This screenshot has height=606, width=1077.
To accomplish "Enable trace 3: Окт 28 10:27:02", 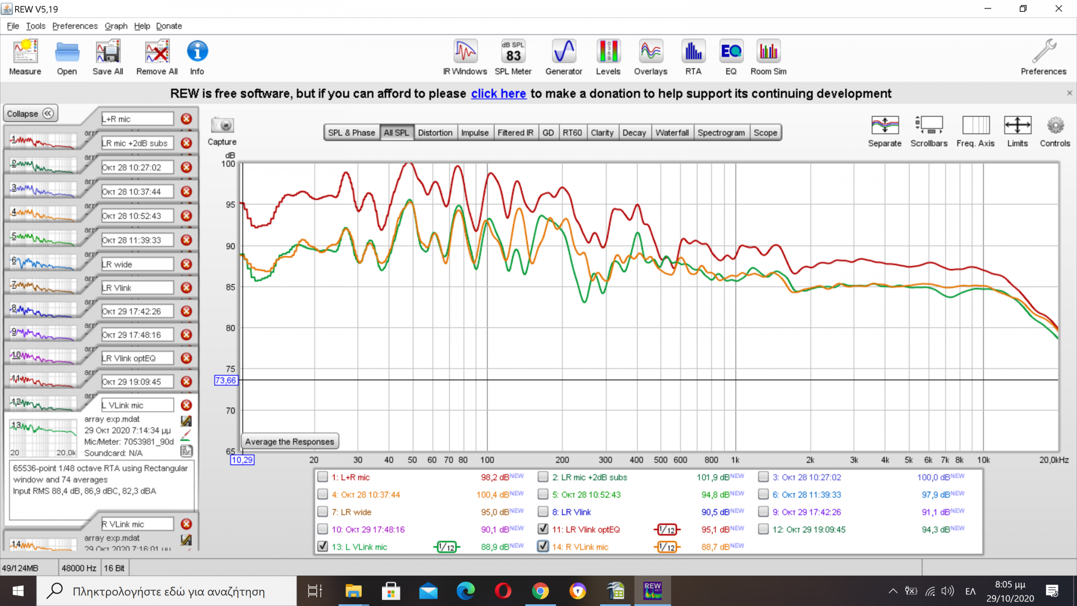I will [x=763, y=477].
